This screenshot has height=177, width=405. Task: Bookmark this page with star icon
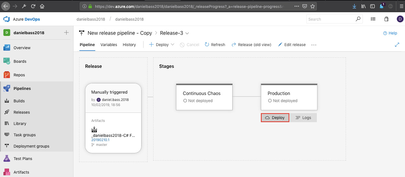312,6
